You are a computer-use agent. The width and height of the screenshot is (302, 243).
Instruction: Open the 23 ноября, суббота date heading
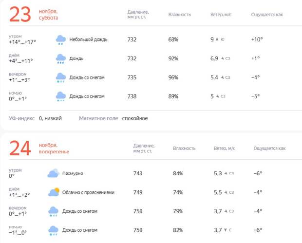[34, 15]
